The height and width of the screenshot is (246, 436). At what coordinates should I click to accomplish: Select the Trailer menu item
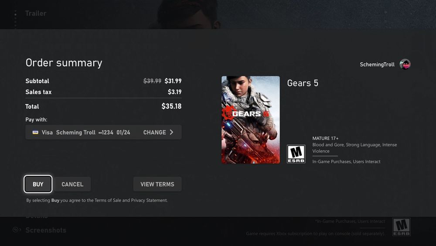click(x=36, y=13)
